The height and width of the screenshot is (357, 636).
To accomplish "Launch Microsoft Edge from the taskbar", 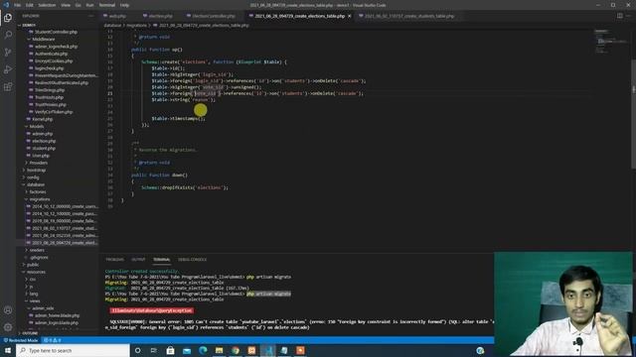I will coord(203,350).
